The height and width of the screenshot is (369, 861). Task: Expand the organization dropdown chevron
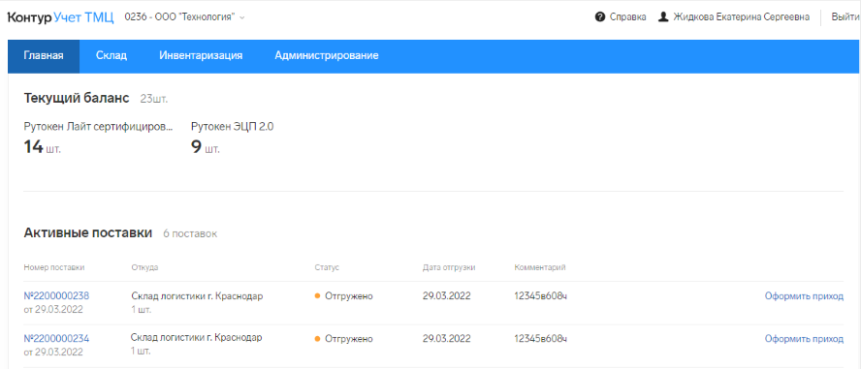242,17
